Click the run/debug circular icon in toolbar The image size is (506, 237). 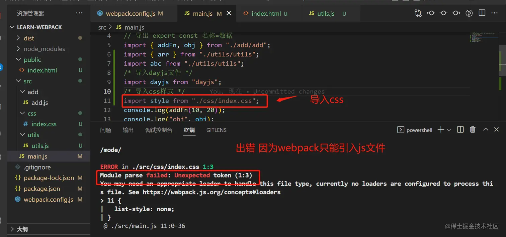click(x=469, y=13)
